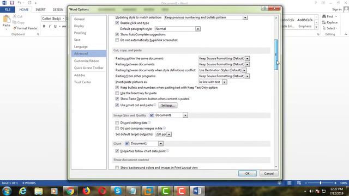349x196 pixels.
Task: Click Cancel in Word Options dialog
Action: click(269, 174)
